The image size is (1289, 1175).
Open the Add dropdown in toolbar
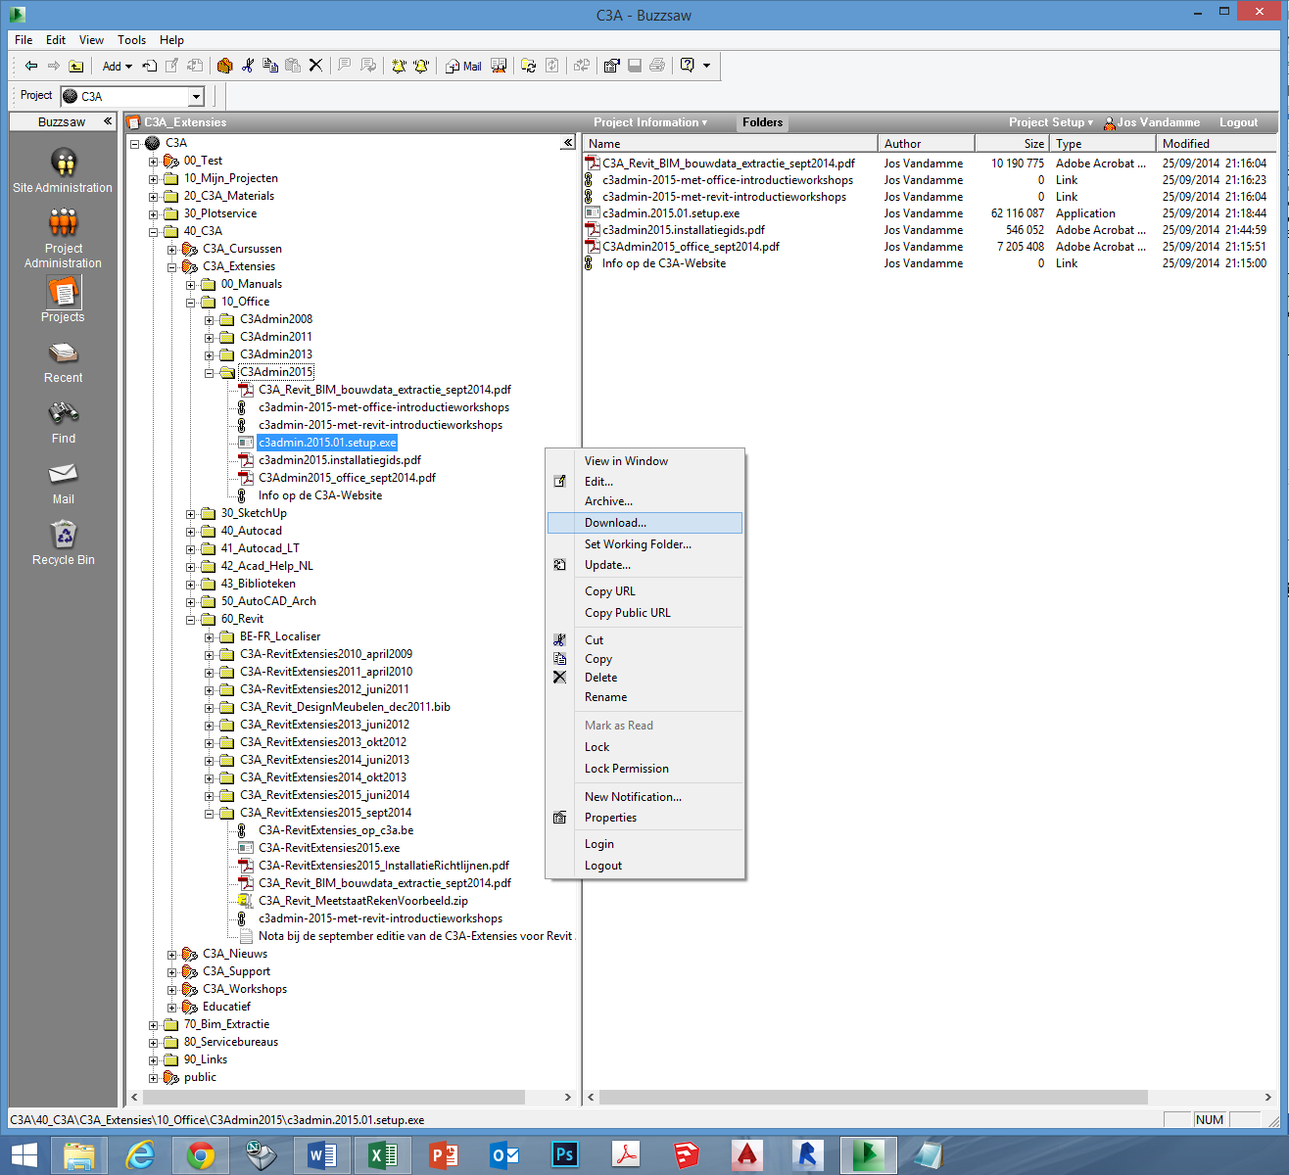pos(117,66)
